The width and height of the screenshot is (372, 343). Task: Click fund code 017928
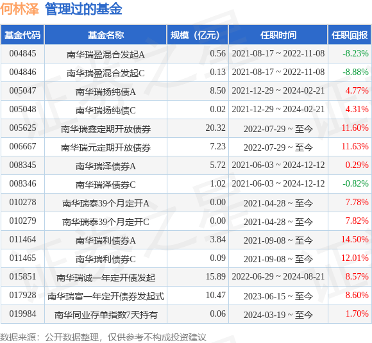pyautogui.click(x=23, y=295)
